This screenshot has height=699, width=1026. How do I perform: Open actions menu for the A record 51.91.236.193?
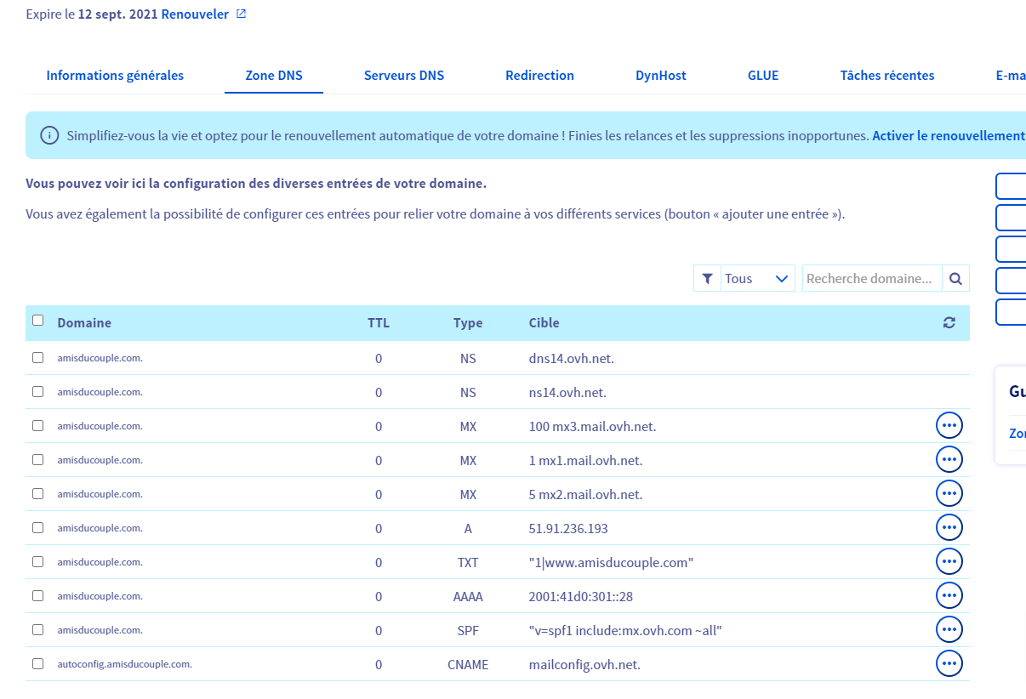tap(949, 527)
